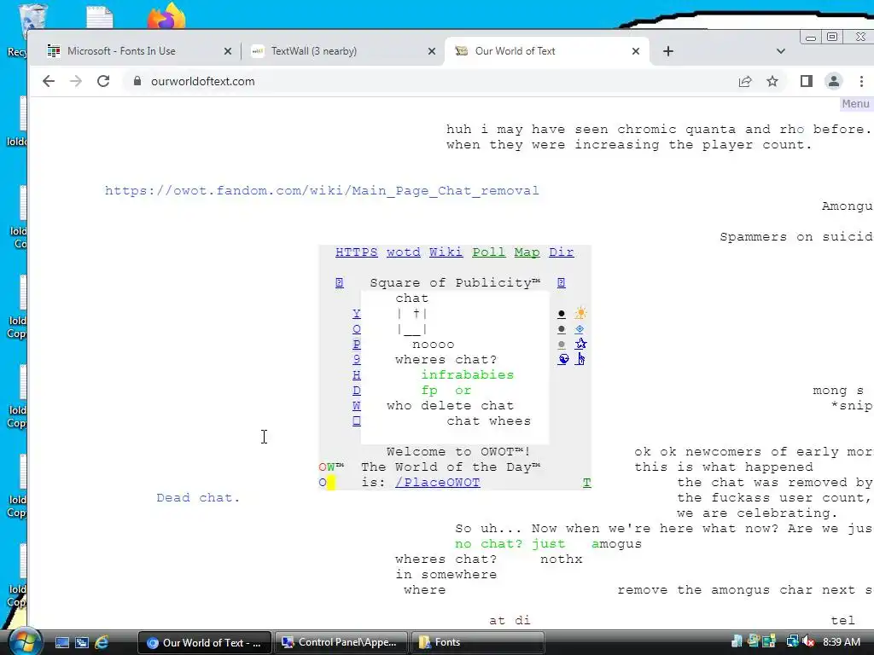Close the Microsoft - Fonts In Use tab
Screen dimensions: 874x655
pyautogui.click(x=227, y=51)
